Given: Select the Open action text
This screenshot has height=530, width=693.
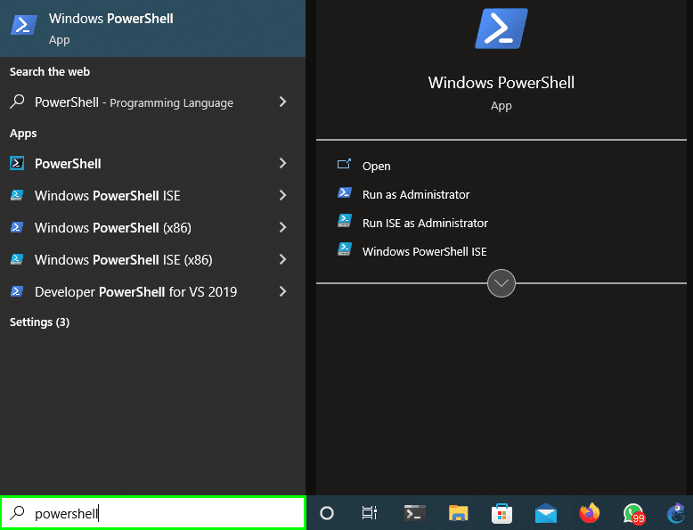Looking at the screenshot, I should tap(376, 167).
